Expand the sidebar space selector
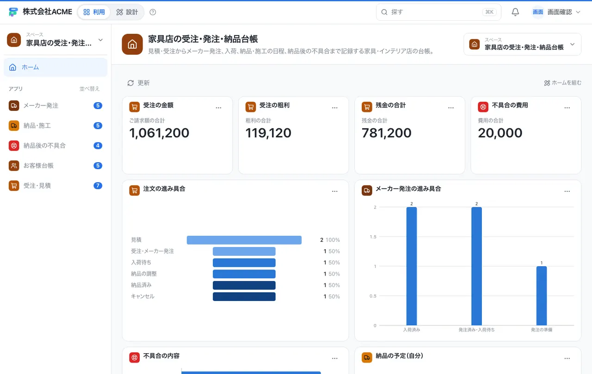The height and width of the screenshot is (374, 592). pyautogui.click(x=55, y=40)
